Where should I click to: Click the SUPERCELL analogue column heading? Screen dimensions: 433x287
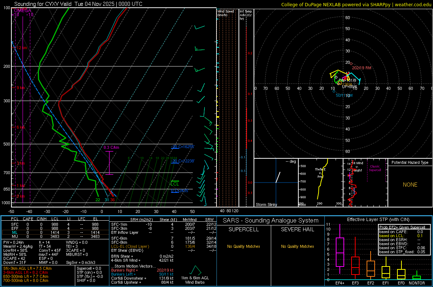[244, 229]
